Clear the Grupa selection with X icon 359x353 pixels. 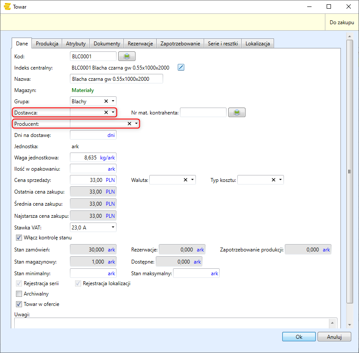(x=106, y=101)
